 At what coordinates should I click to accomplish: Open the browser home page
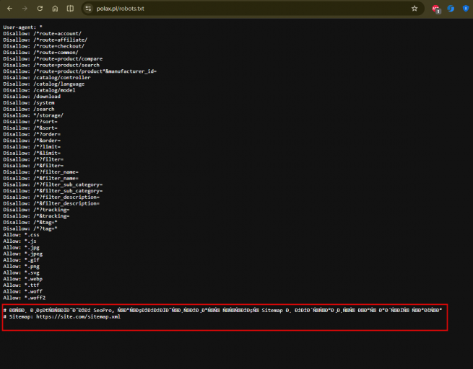(55, 9)
